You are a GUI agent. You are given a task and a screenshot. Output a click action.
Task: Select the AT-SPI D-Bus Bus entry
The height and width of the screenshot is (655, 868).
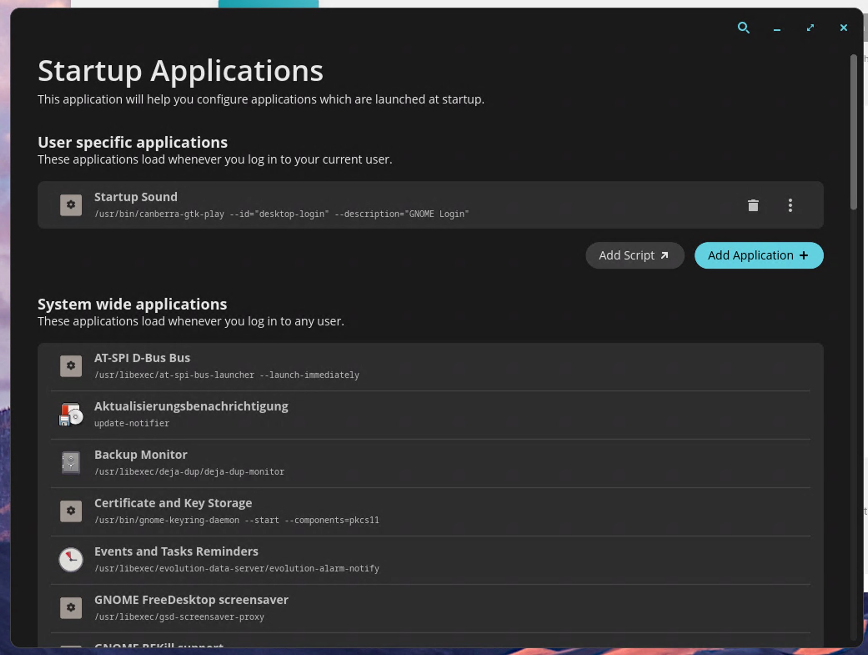coord(417,366)
